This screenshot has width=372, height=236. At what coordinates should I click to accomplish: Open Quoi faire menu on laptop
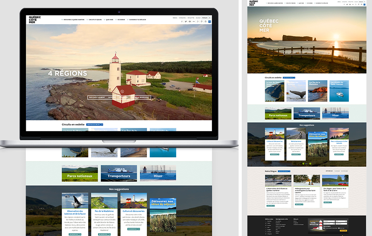coord(110,19)
